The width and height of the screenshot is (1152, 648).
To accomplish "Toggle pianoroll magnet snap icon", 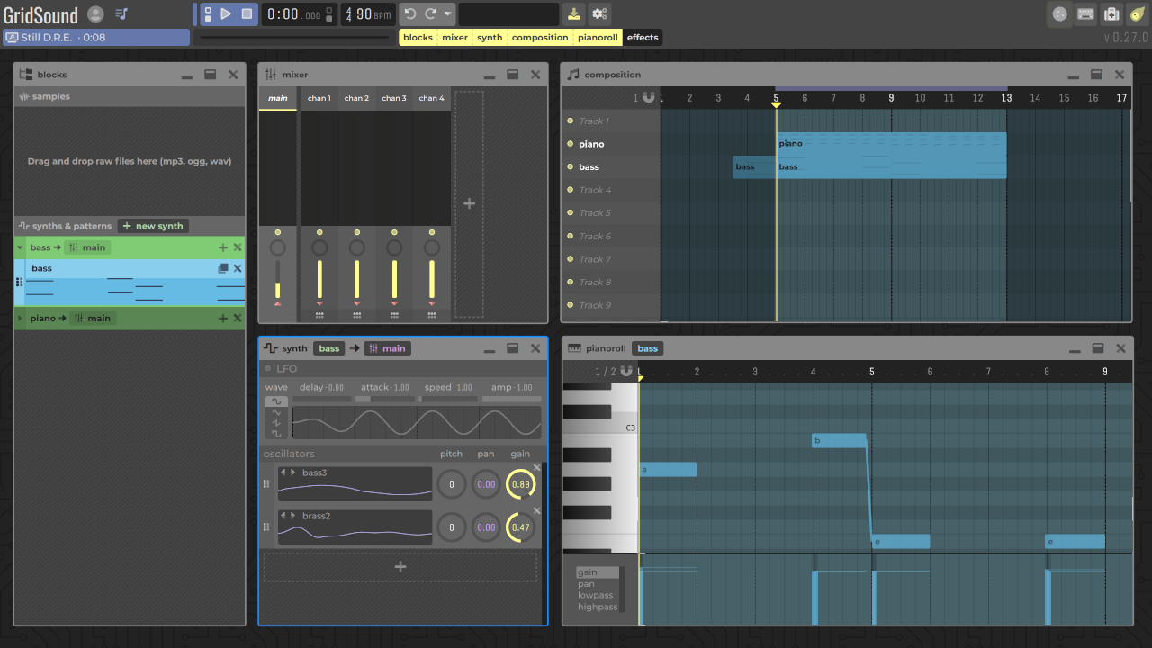I will pyautogui.click(x=626, y=371).
